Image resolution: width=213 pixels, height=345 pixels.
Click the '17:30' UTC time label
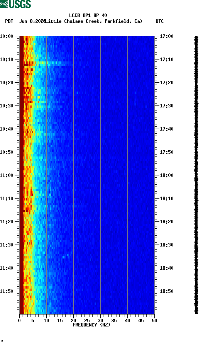(x=166, y=105)
